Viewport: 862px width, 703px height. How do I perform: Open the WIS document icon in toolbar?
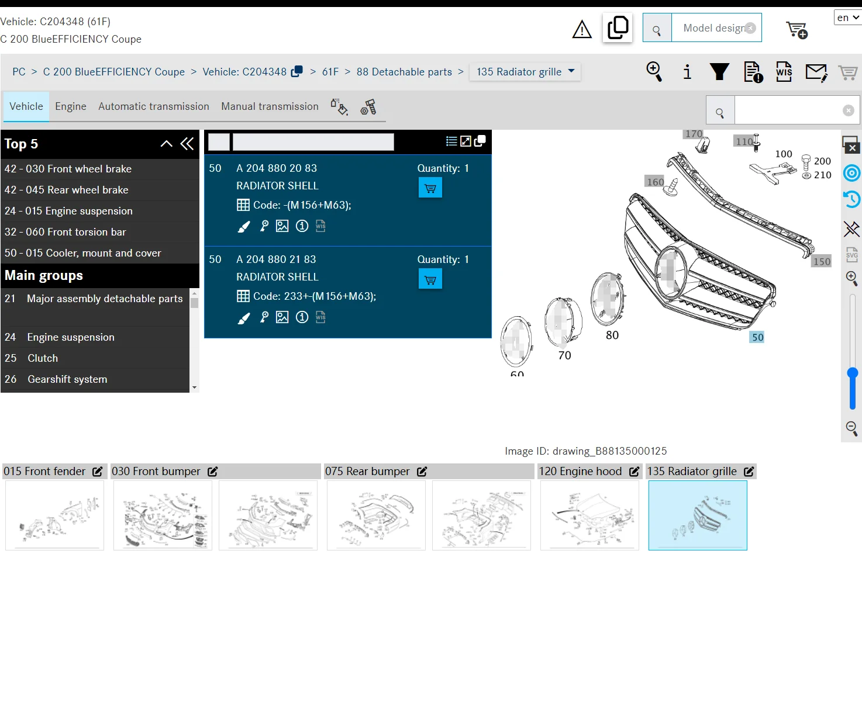click(x=784, y=72)
